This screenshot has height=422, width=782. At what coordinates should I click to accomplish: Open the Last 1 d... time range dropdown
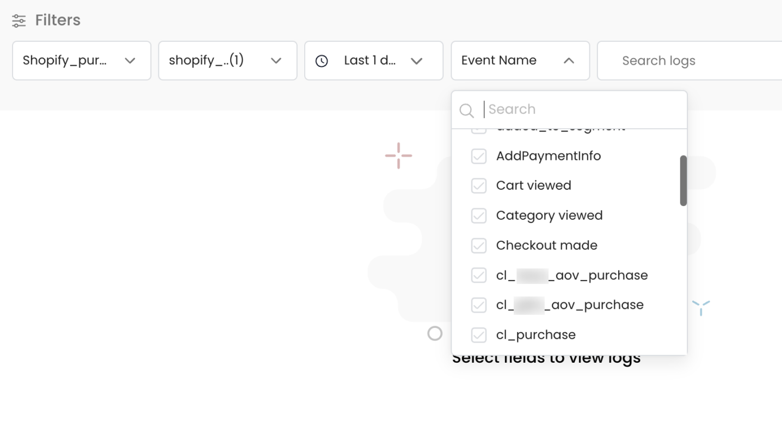(x=374, y=60)
